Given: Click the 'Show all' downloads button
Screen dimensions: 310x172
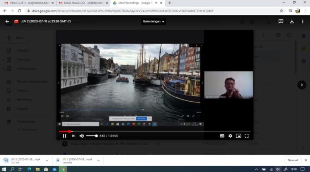Looking at the screenshot, I should pos(293,160).
